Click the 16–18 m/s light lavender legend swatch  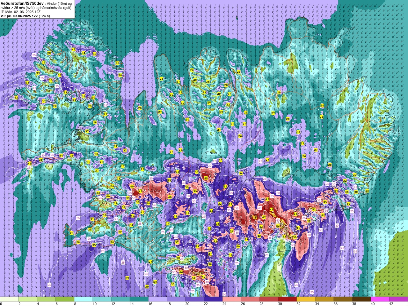(157, 299)
